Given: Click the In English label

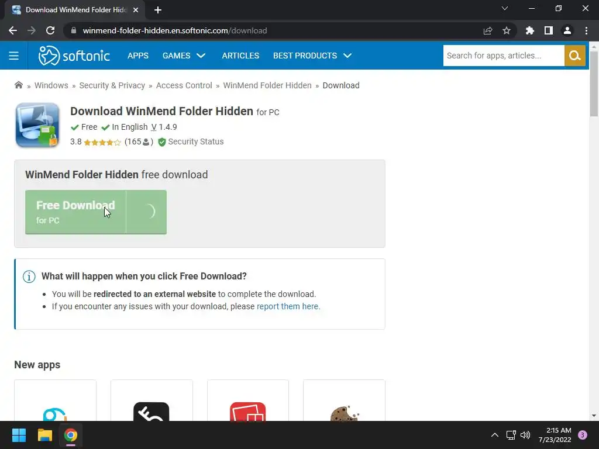Looking at the screenshot, I should (x=129, y=127).
